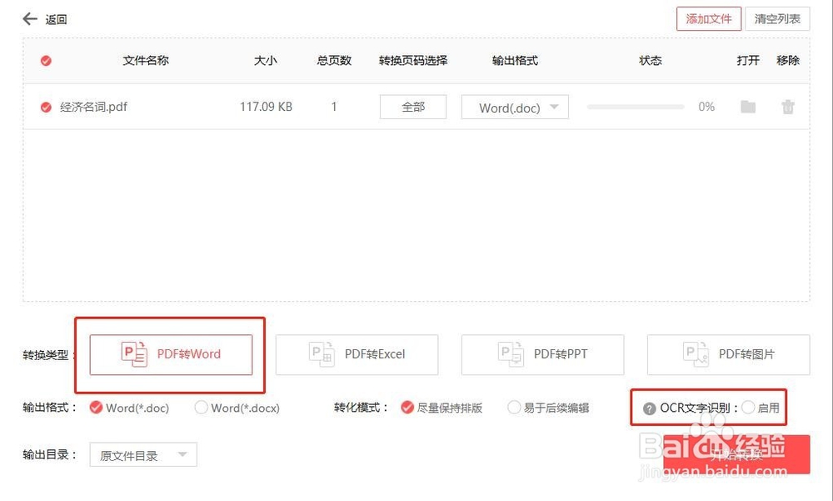
Task: Select the Word(*.docx) output format
Action: [x=201, y=408]
